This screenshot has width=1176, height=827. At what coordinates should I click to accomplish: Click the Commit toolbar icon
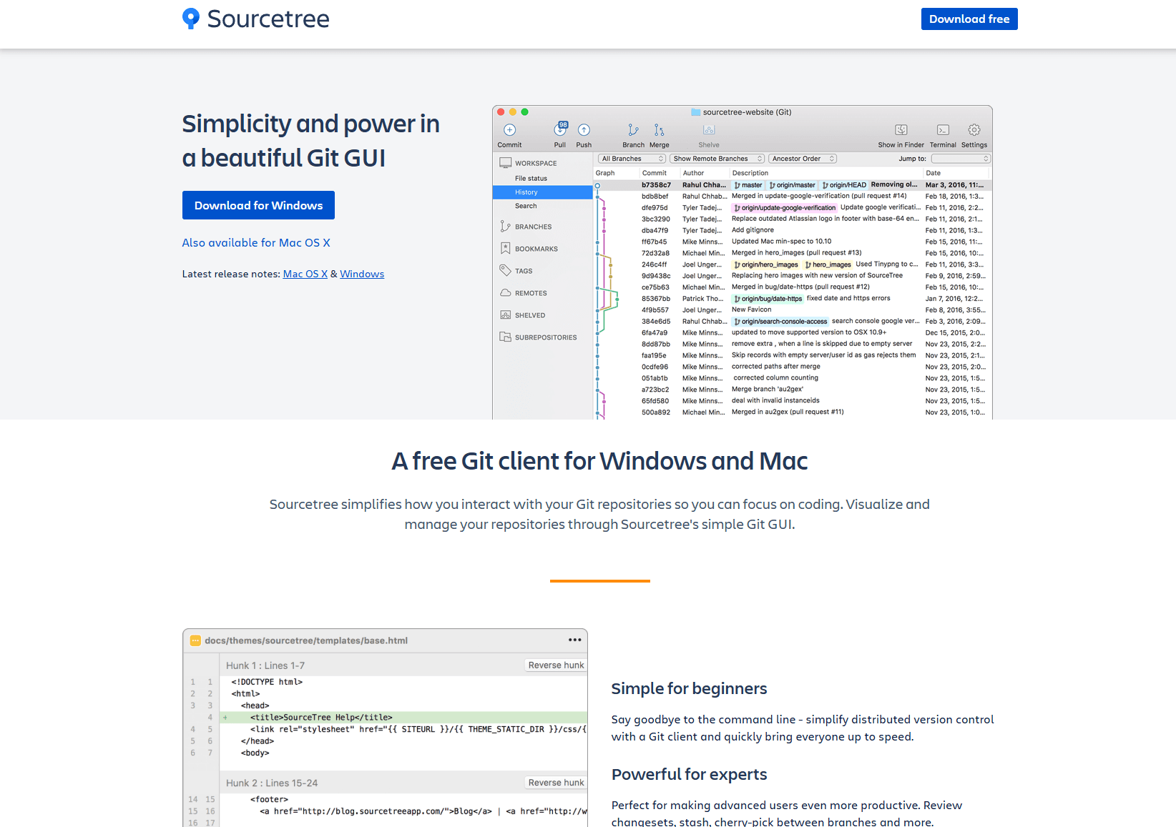coord(510,130)
